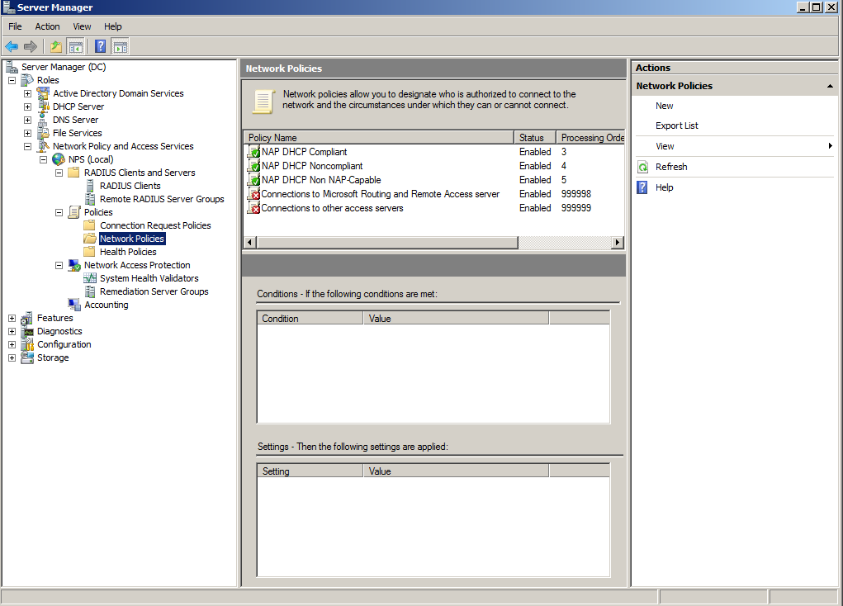This screenshot has height=606, width=843.
Task: Click the horizontal scrollbar thumb in policy list
Action: (387, 243)
